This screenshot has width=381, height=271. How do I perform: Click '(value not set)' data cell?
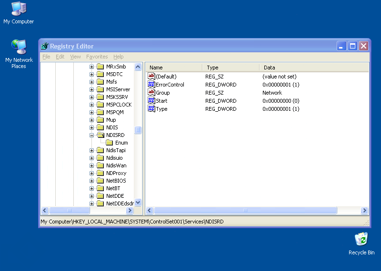click(x=280, y=77)
